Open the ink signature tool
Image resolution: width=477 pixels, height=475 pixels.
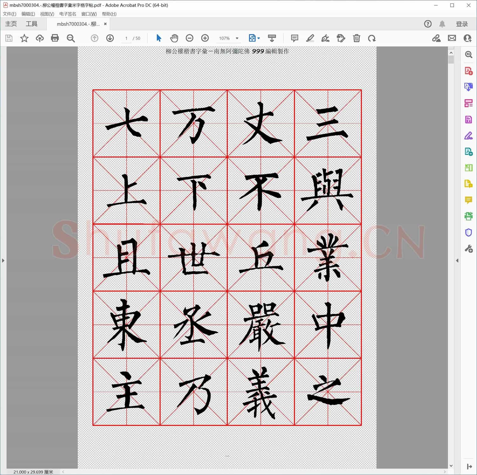pos(325,38)
